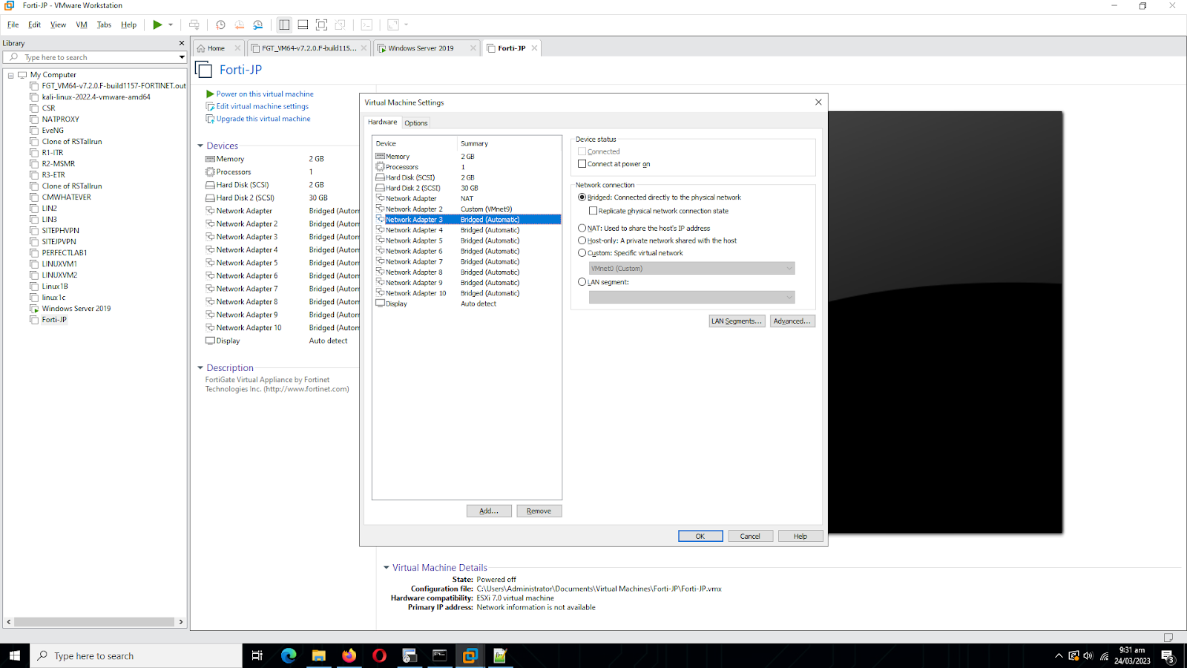Click the Enter Full Screen icon
The image size is (1187, 668).
tap(321, 24)
